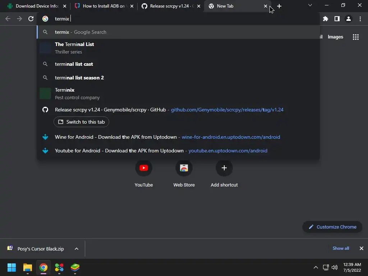Click the Customize Chrome button
The width and height of the screenshot is (368, 276).
click(332, 227)
